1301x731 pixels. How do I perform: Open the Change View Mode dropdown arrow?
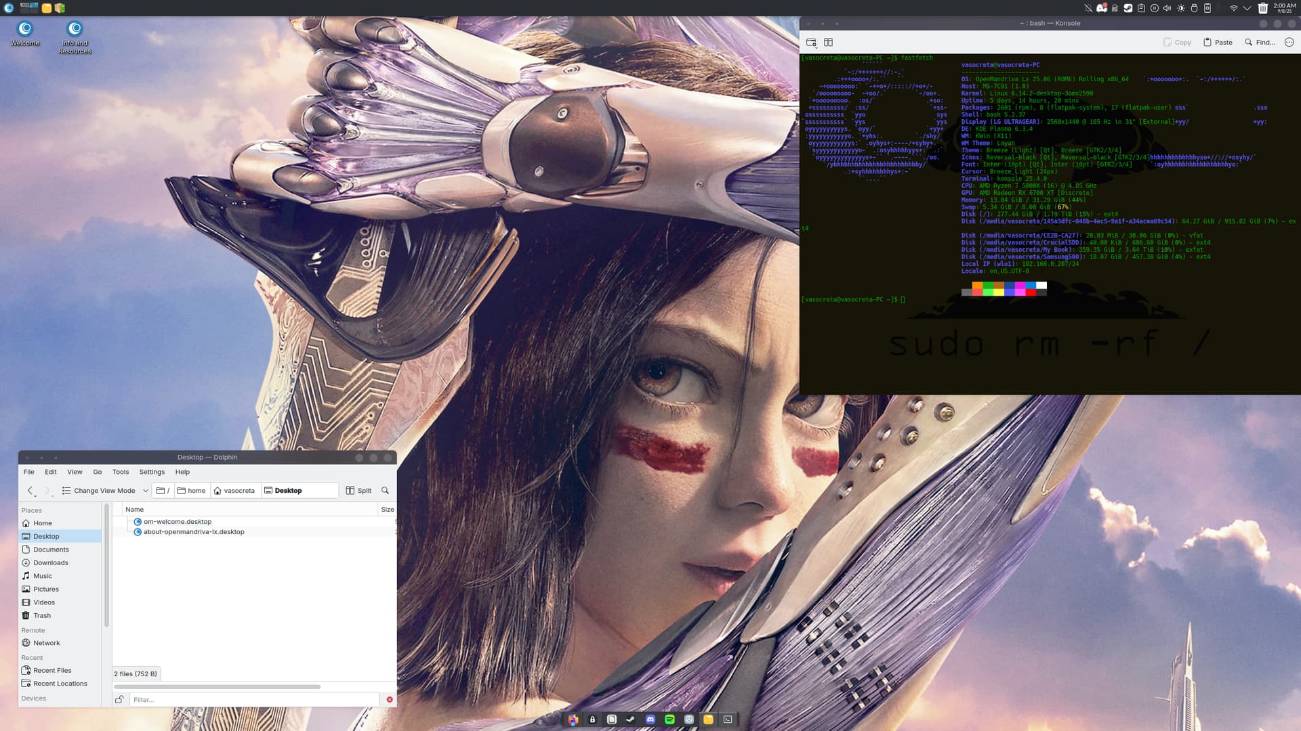[145, 491]
